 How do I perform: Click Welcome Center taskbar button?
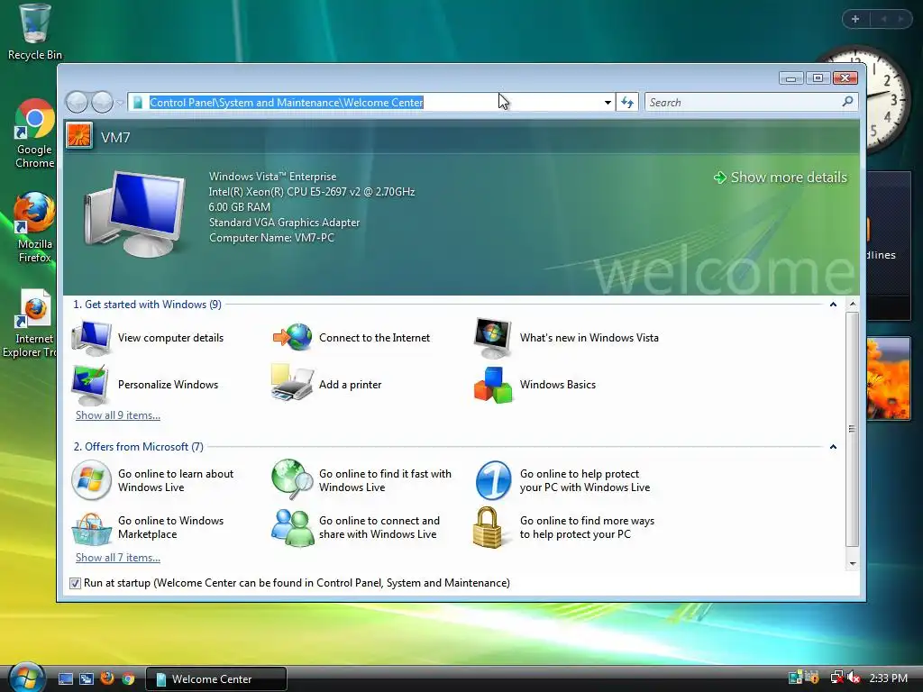(216, 678)
